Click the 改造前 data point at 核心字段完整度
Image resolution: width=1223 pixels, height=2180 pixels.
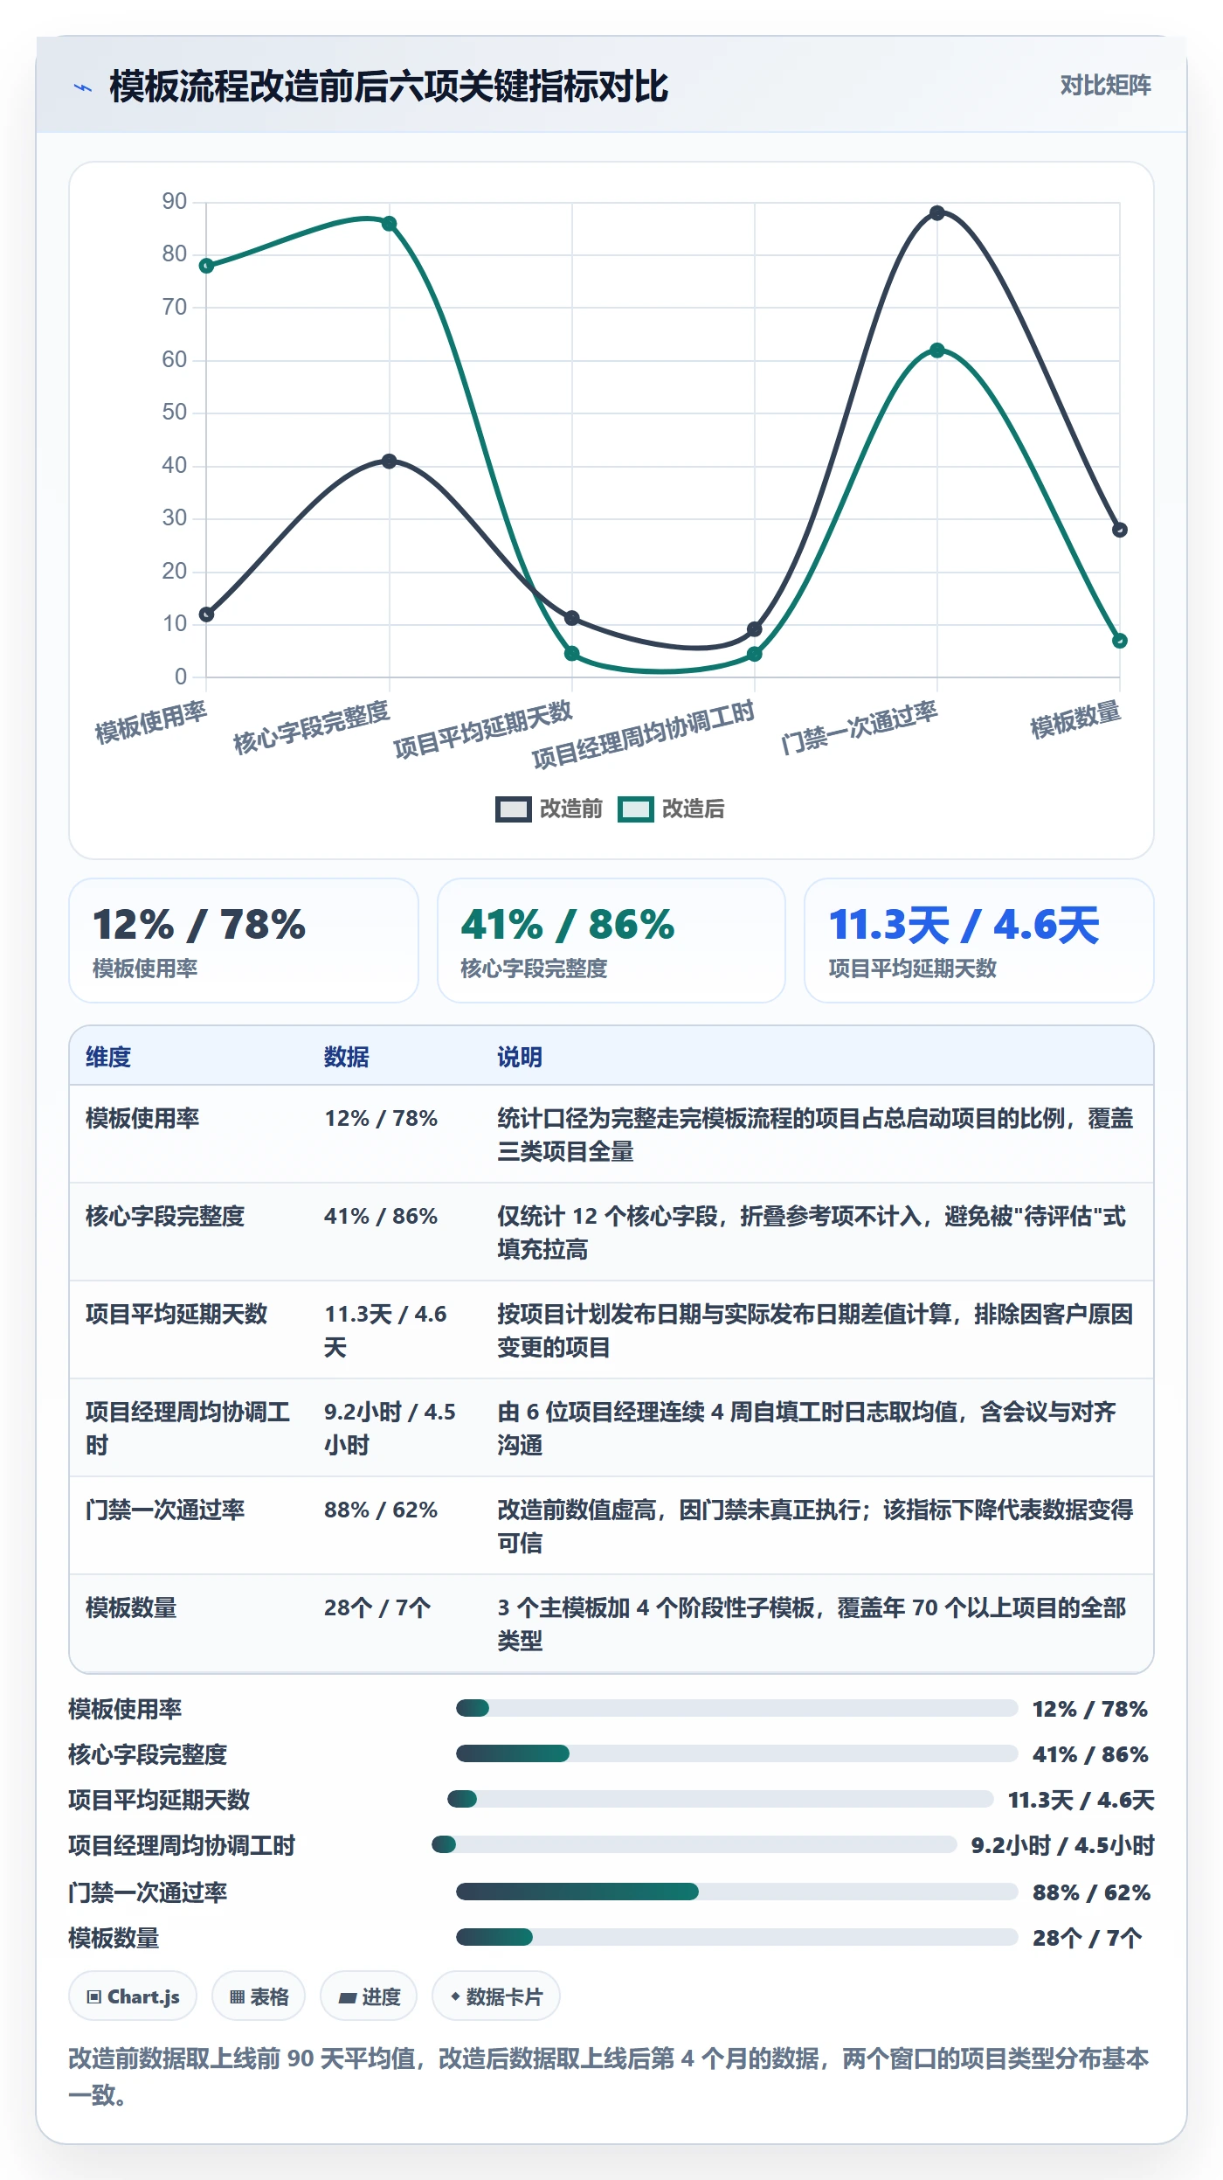click(390, 461)
